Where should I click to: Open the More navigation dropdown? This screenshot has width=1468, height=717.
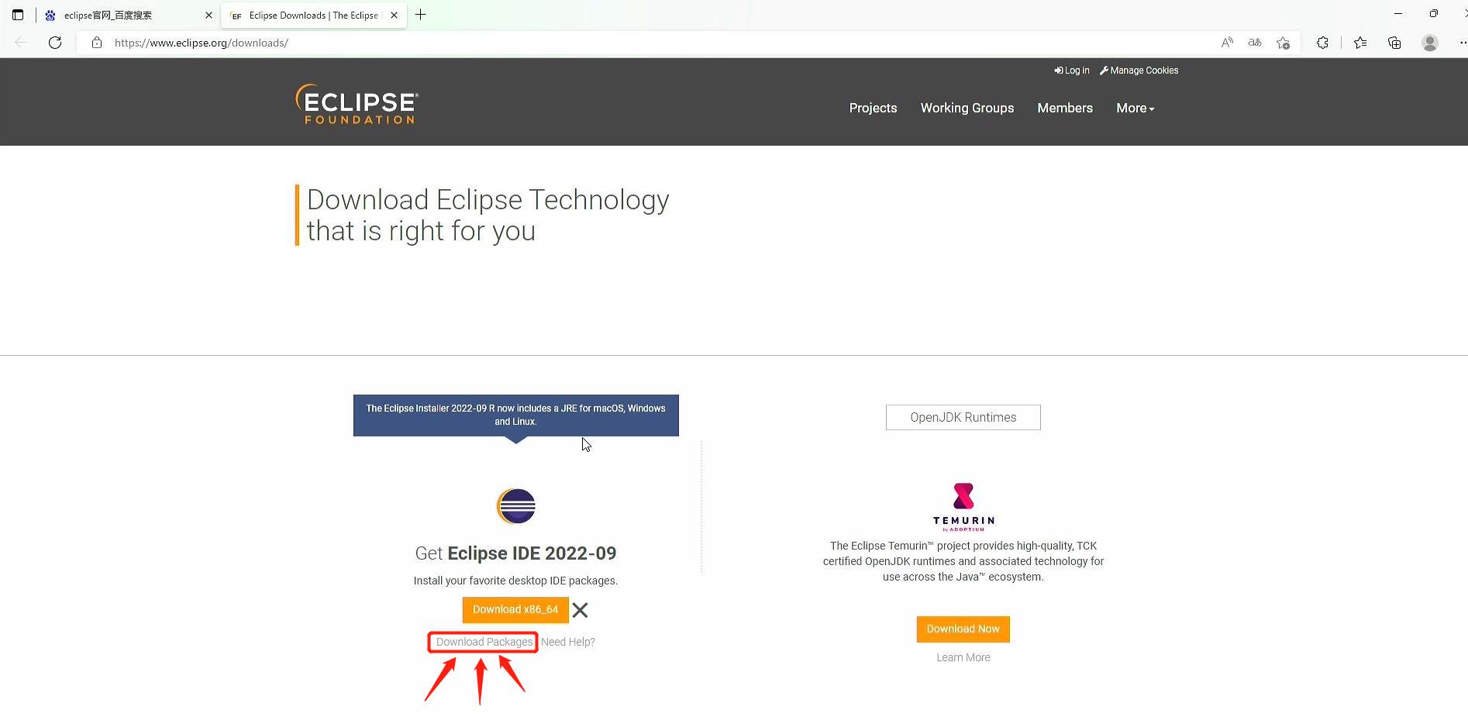click(x=1134, y=108)
